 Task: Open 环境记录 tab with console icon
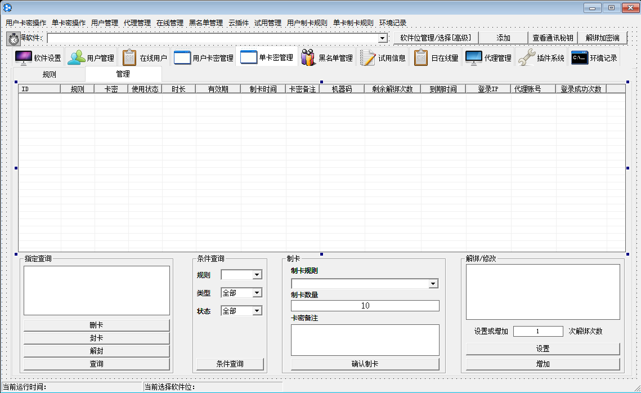[594, 58]
